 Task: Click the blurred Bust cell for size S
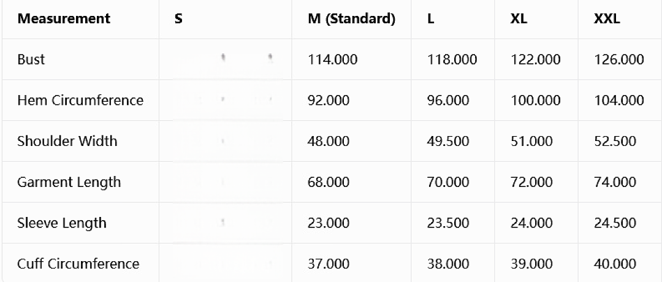pyautogui.click(x=225, y=59)
